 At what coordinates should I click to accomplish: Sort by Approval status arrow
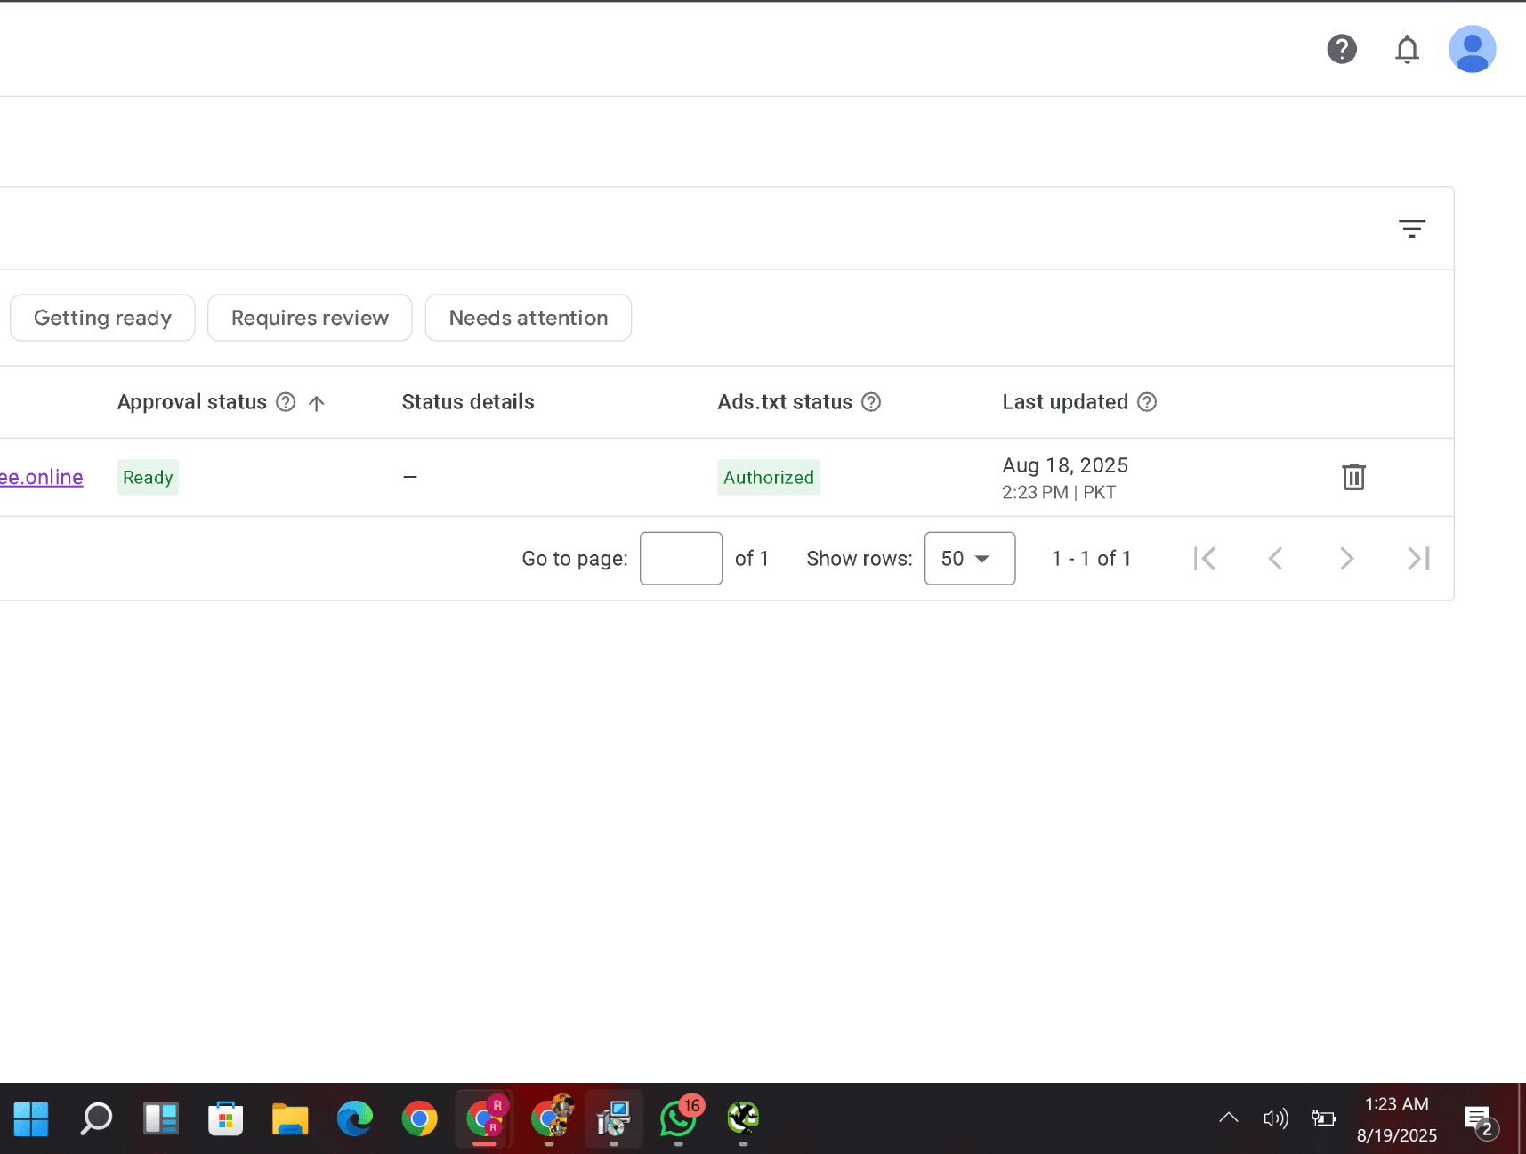pyautogui.click(x=316, y=403)
